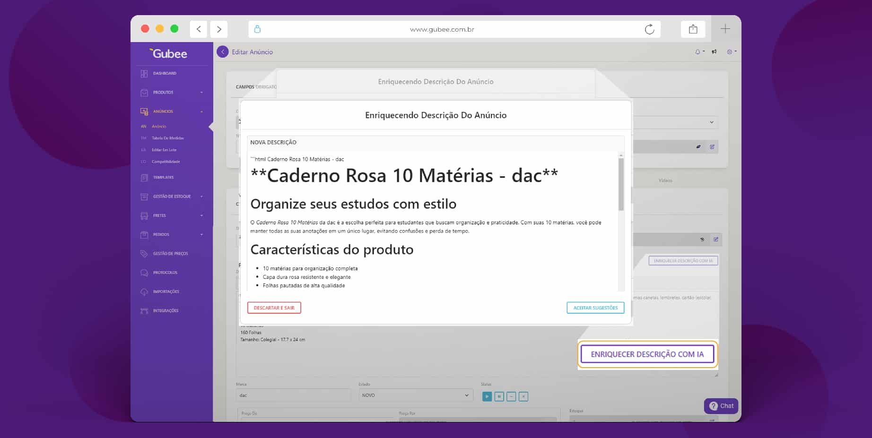Image resolution: width=872 pixels, height=438 pixels.
Task: Click heading Organize seus estudos com estilo
Action: click(x=353, y=204)
